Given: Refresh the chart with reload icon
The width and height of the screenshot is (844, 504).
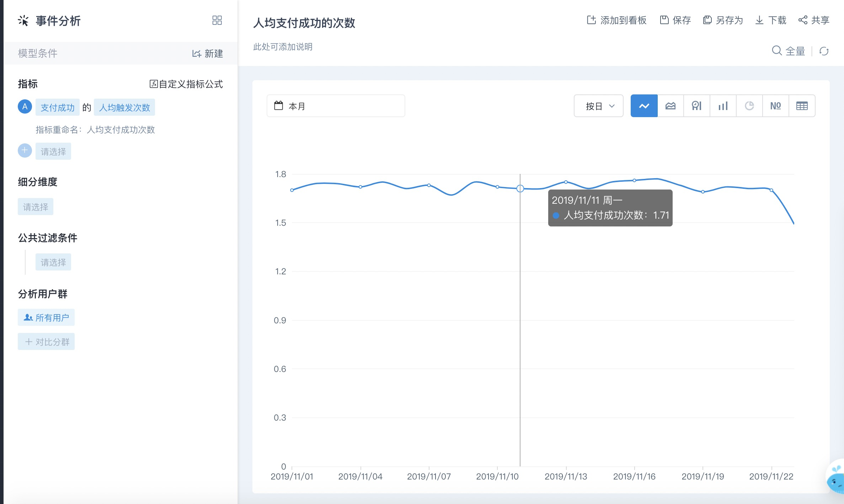Looking at the screenshot, I should tap(824, 51).
